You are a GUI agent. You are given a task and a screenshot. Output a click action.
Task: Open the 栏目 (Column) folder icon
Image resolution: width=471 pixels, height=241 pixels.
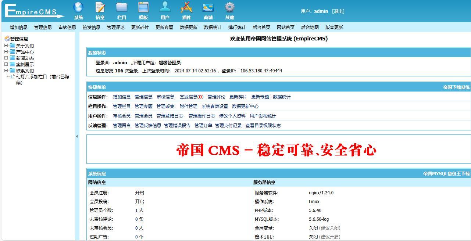coord(122,7)
